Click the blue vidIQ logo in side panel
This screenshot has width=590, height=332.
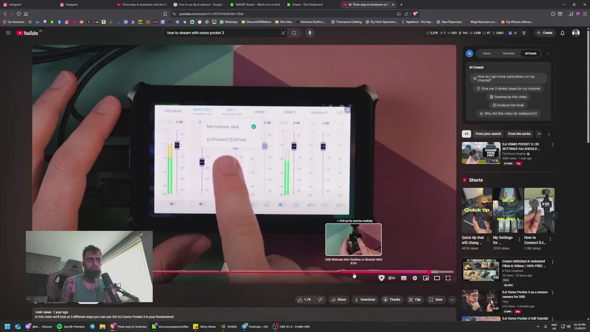[x=469, y=53]
